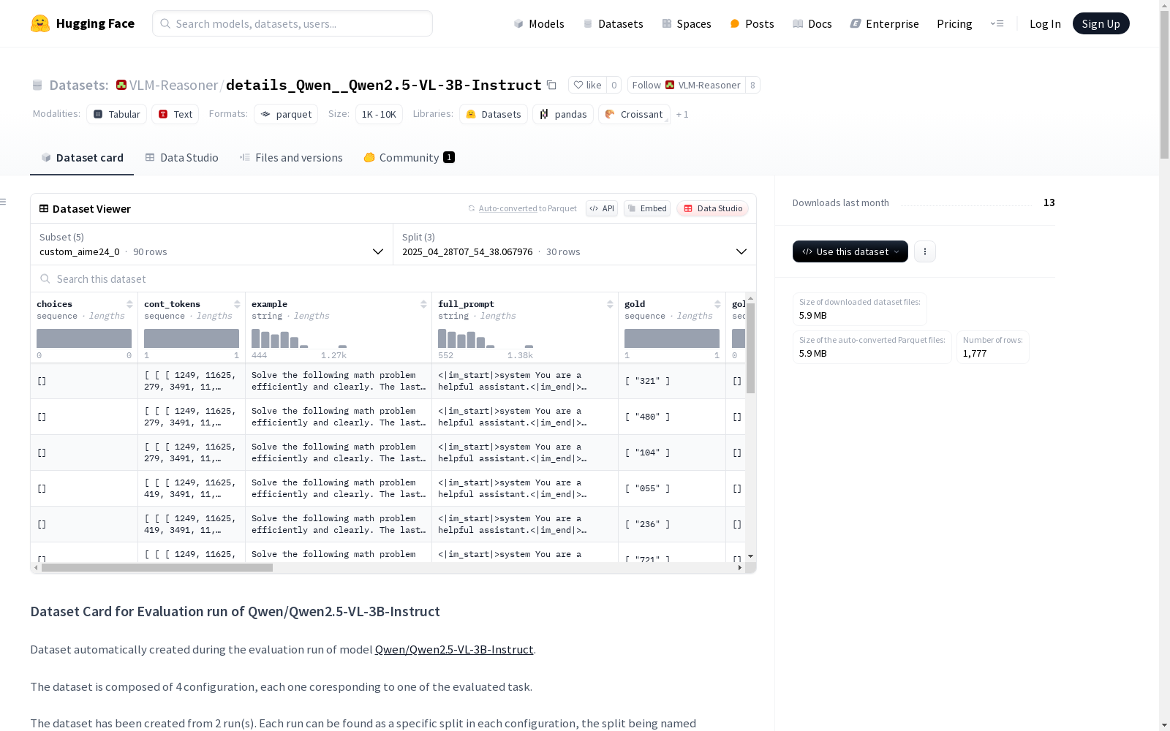Open the Files and versions tab
This screenshot has height=731, width=1170.
[291, 158]
